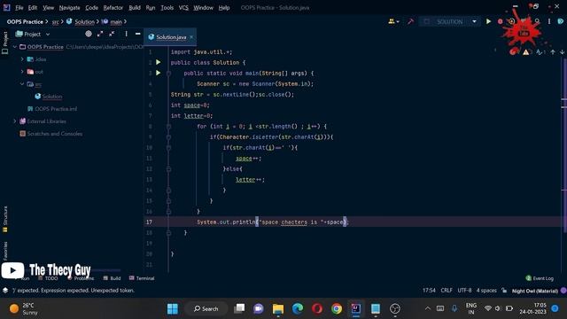
Task: Click src in the breadcrumb bar
Action: click(x=55, y=22)
